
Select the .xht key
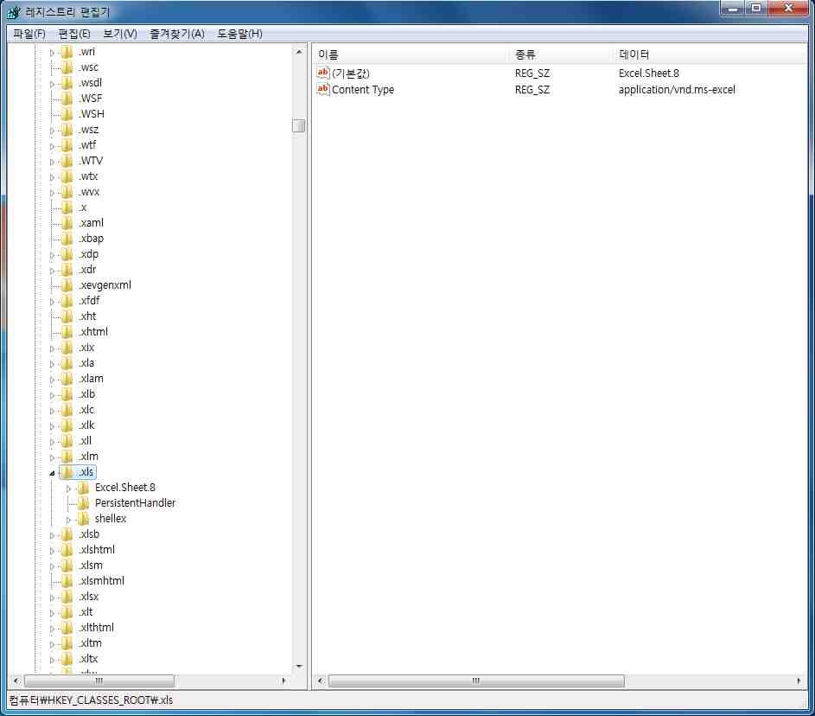[x=87, y=316]
